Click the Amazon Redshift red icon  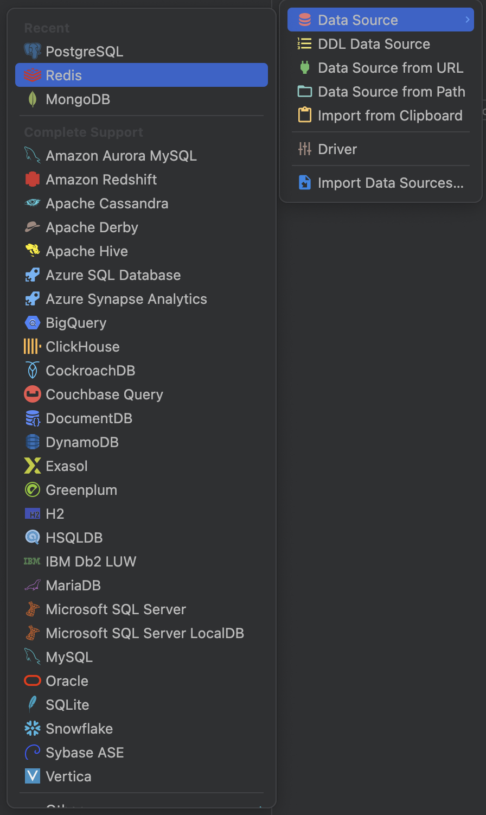click(33, 180)
